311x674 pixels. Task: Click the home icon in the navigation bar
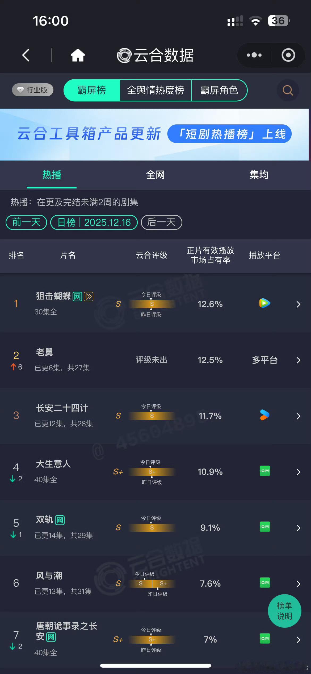pyautogui.click(x=77, y=55)
